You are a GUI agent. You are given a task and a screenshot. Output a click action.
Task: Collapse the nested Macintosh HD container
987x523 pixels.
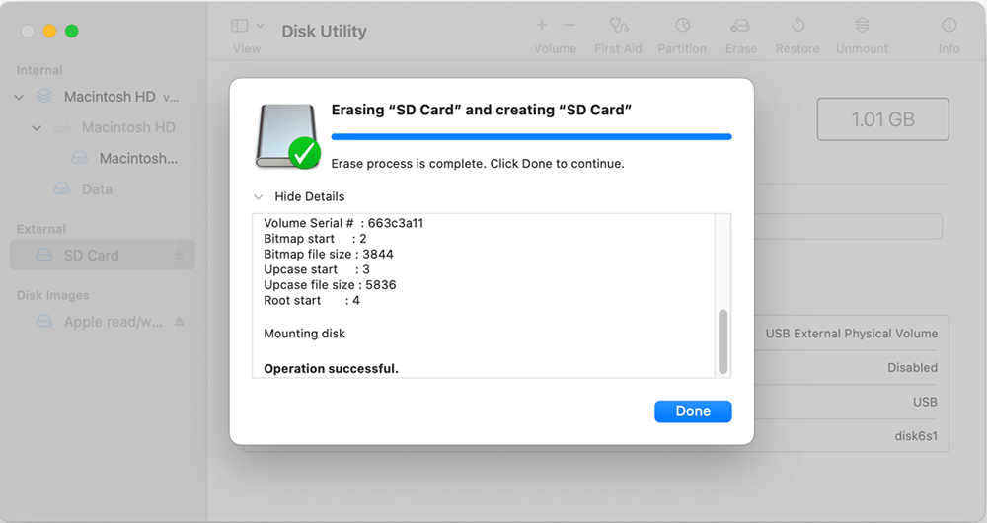point(38,127)
